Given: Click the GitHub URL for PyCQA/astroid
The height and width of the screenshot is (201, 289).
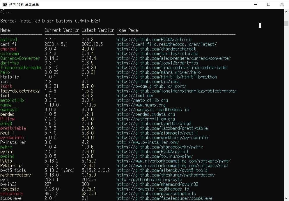Looking at the screenshot, I should (x=154, y=40).
